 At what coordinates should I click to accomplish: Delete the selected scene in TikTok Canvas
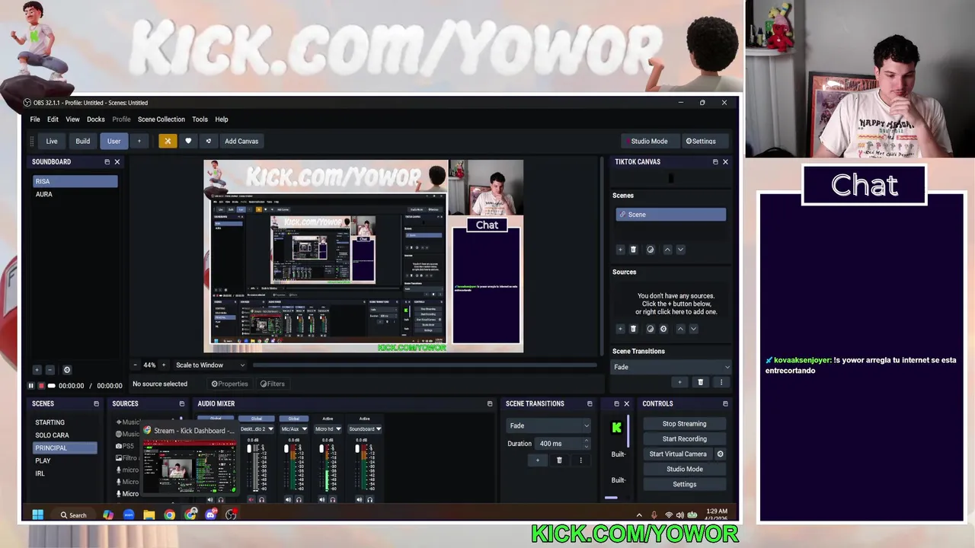point(633,250)
